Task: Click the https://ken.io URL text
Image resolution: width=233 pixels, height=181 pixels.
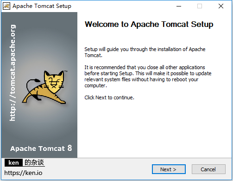Action: click(23, 173)
